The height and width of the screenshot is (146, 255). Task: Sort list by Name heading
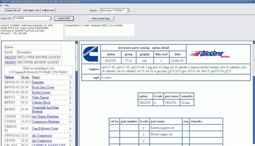tap(36, 77)
